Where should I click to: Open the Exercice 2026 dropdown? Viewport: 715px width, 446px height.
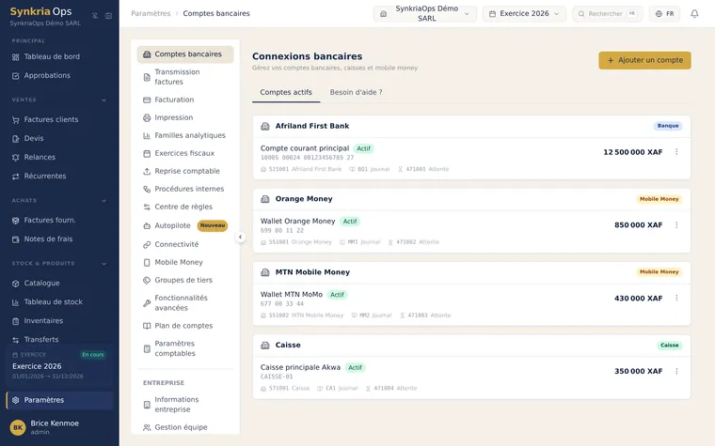(x=524, y=14)
